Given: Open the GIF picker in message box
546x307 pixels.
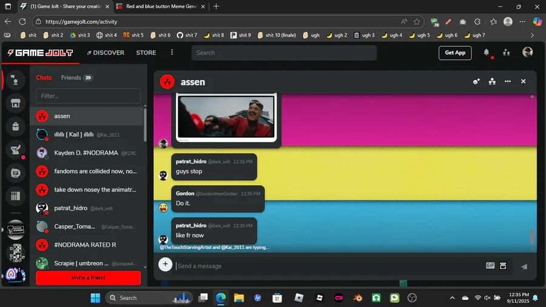Looking at the screenshot, I should [490, 266].
